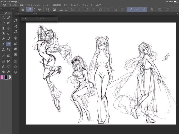Open the フィルター menu
This screenshot has height=134, width=179.
[x=75, y=5]
